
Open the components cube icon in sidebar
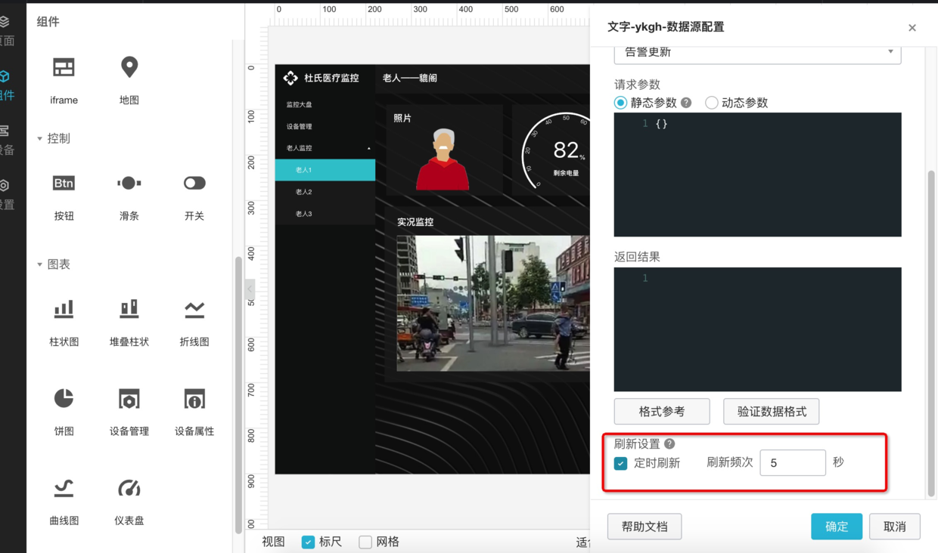coord(5,76)
